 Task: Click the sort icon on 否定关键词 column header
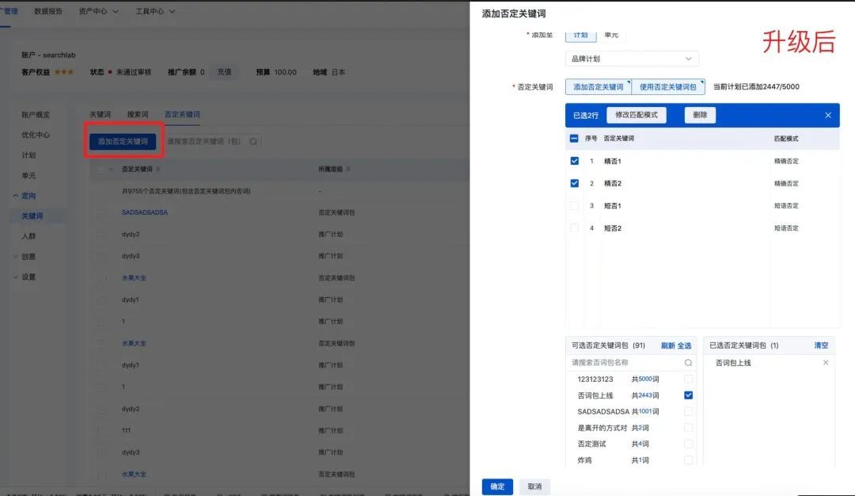click(158, 169)
